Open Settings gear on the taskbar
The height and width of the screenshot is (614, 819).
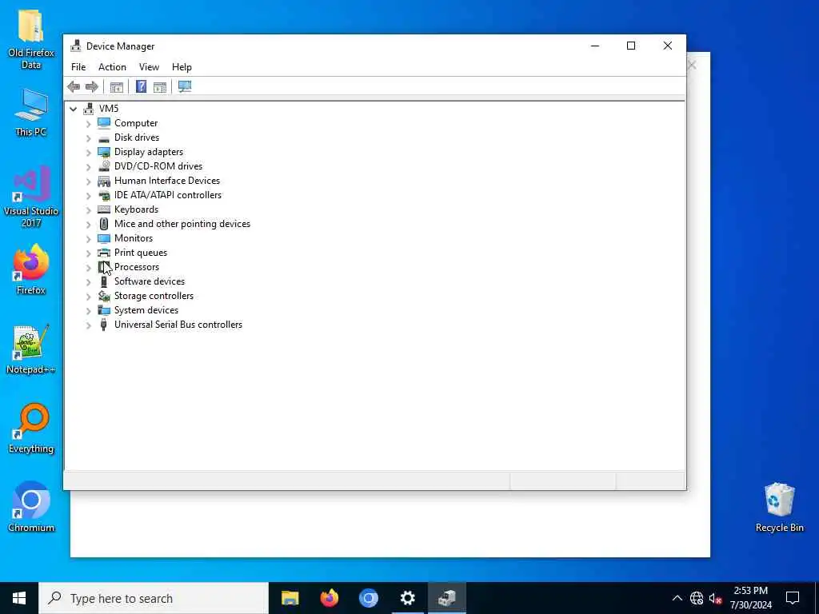tap(407, 598)
